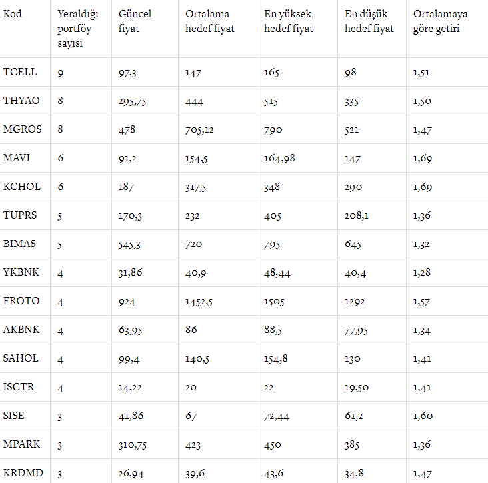The image size is (488, 483).
Task: Select the BIMAS row code
Action: (x=19, y=244)
